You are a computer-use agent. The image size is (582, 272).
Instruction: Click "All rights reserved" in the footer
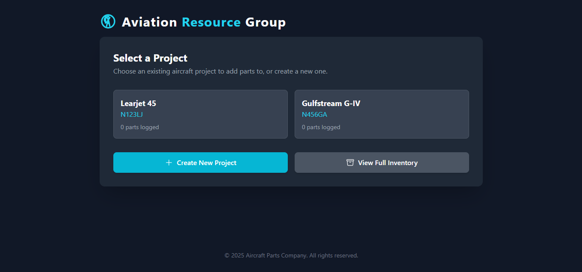(x=334, y=255)
